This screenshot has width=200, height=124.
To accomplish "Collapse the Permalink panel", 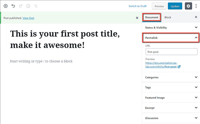I will click(x=171, y=38).
